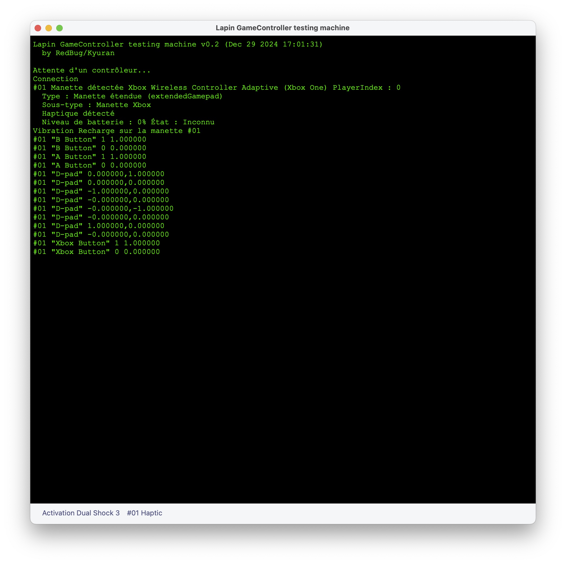Click the D-pad '-0.000000,-1.000000' log line
This screenshot has height=564, width=566.
pyautogui.click(x=103, y=209)
